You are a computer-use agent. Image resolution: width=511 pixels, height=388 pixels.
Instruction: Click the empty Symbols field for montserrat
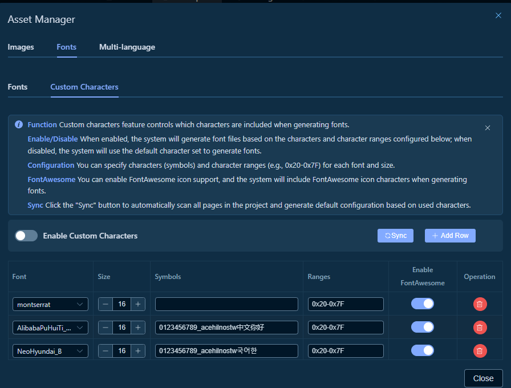(x=226, y=304)
